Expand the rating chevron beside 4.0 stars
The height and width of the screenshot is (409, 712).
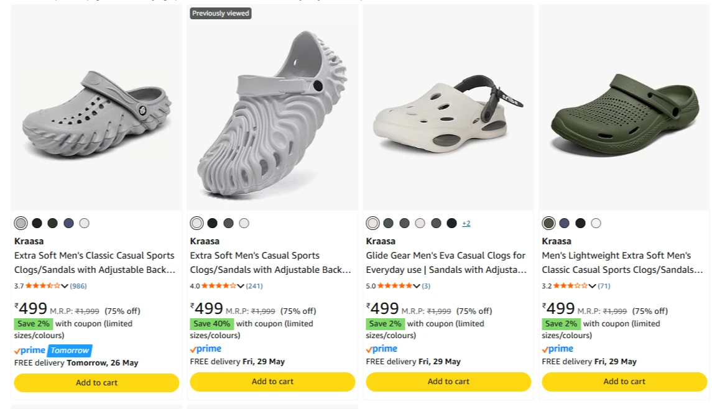tap(241, 286)
